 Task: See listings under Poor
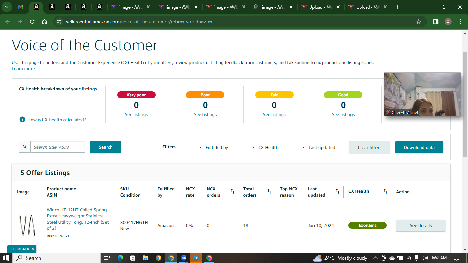point(205,114)
